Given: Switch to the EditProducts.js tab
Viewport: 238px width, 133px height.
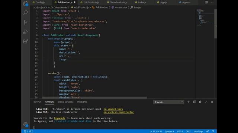Looking at the screenshot, I should tap(91, 3).
